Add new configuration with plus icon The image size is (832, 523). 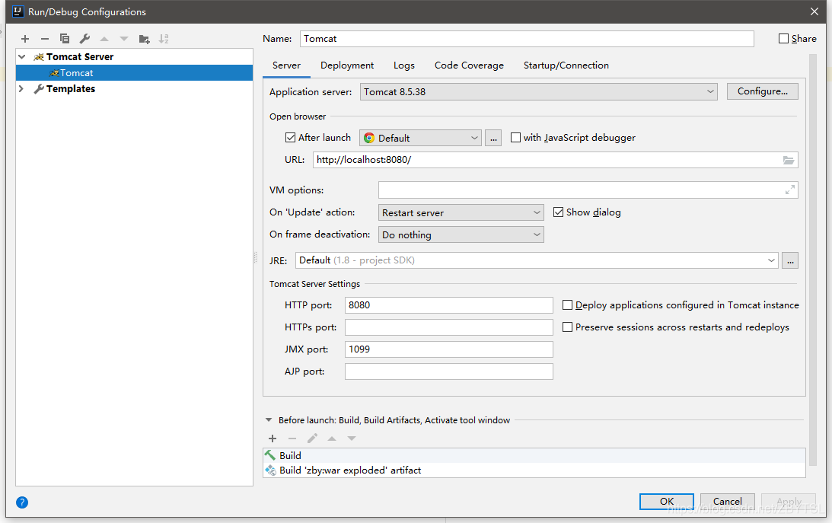point(25,39)
